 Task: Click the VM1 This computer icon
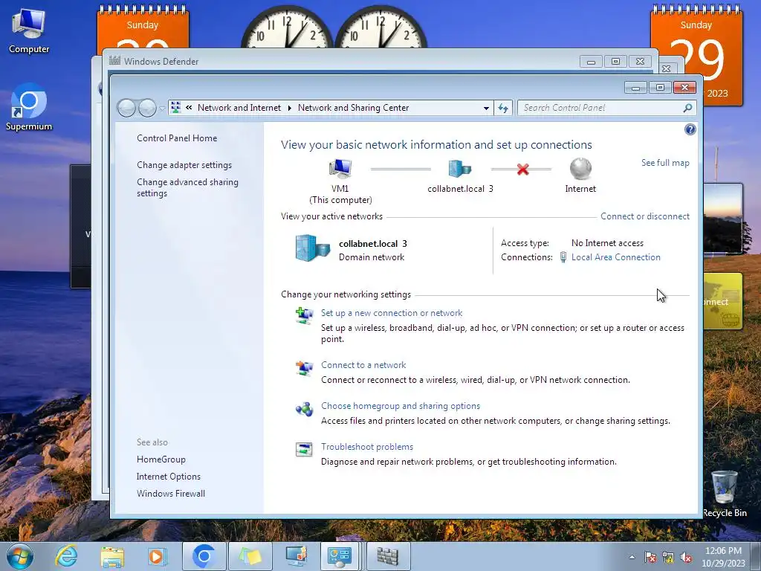(340, 169)
